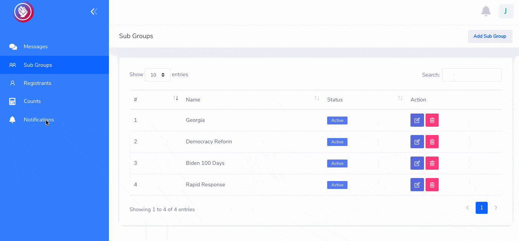Focus the Search input field

pyautogui.click(x=472, y=75)
